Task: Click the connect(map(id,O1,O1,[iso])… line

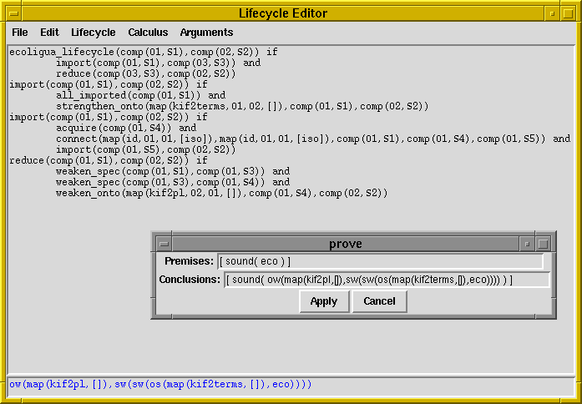Action: point(313,139)
